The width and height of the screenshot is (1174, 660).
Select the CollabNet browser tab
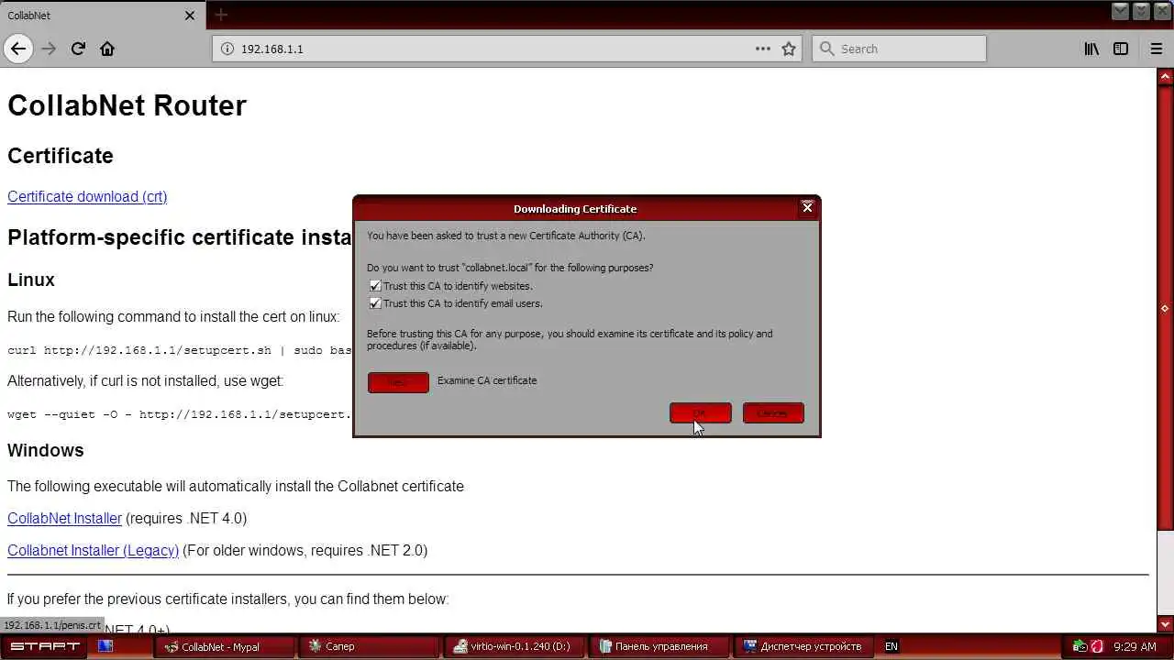pyautogui.click(x=101, y=16)
